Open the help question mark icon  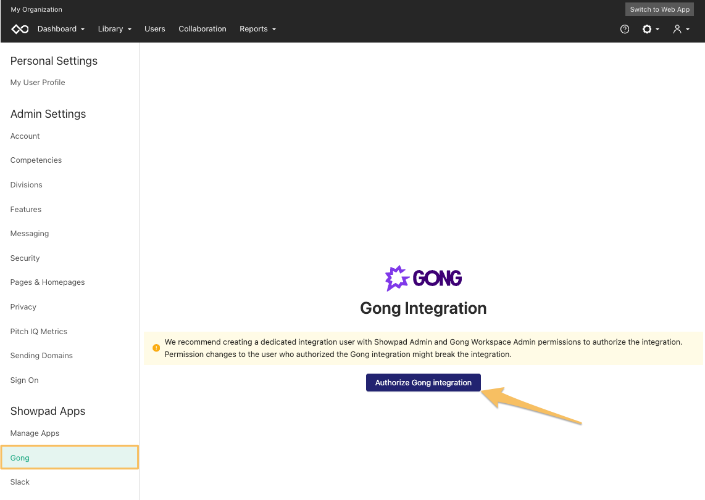(625, 29)
